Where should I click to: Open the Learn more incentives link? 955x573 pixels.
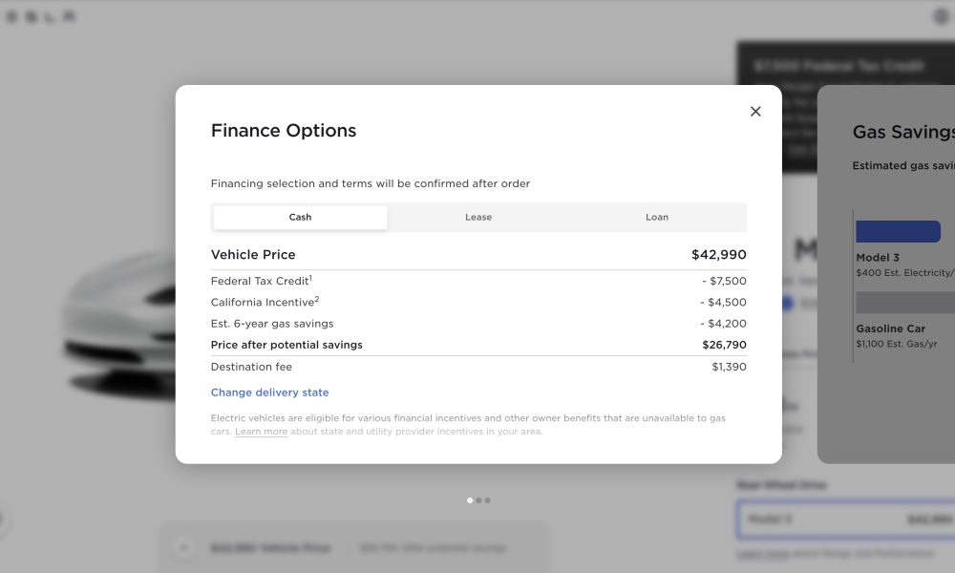click(262, 432)
